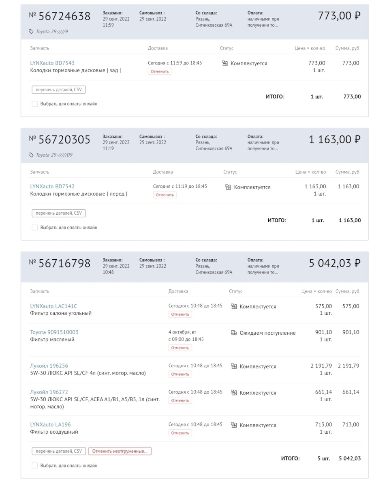
Task: Click the tag icon beside Toyota 29-/////09
Action: coord(31,155)
